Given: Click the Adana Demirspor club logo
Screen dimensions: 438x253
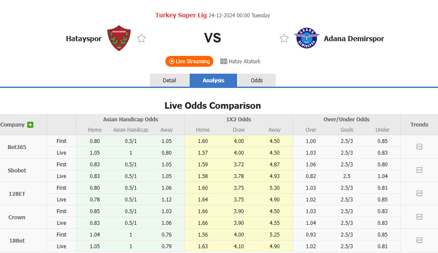Looking at the screenshot, I should (306, 38).
